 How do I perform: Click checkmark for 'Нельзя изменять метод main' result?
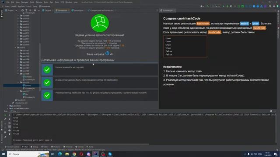[47, 70]
